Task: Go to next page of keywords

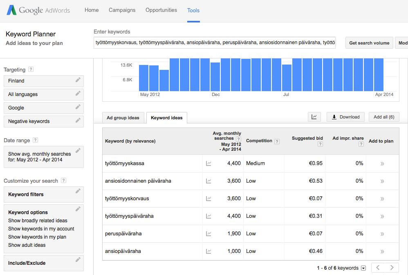Action: (x=392, y=268)
